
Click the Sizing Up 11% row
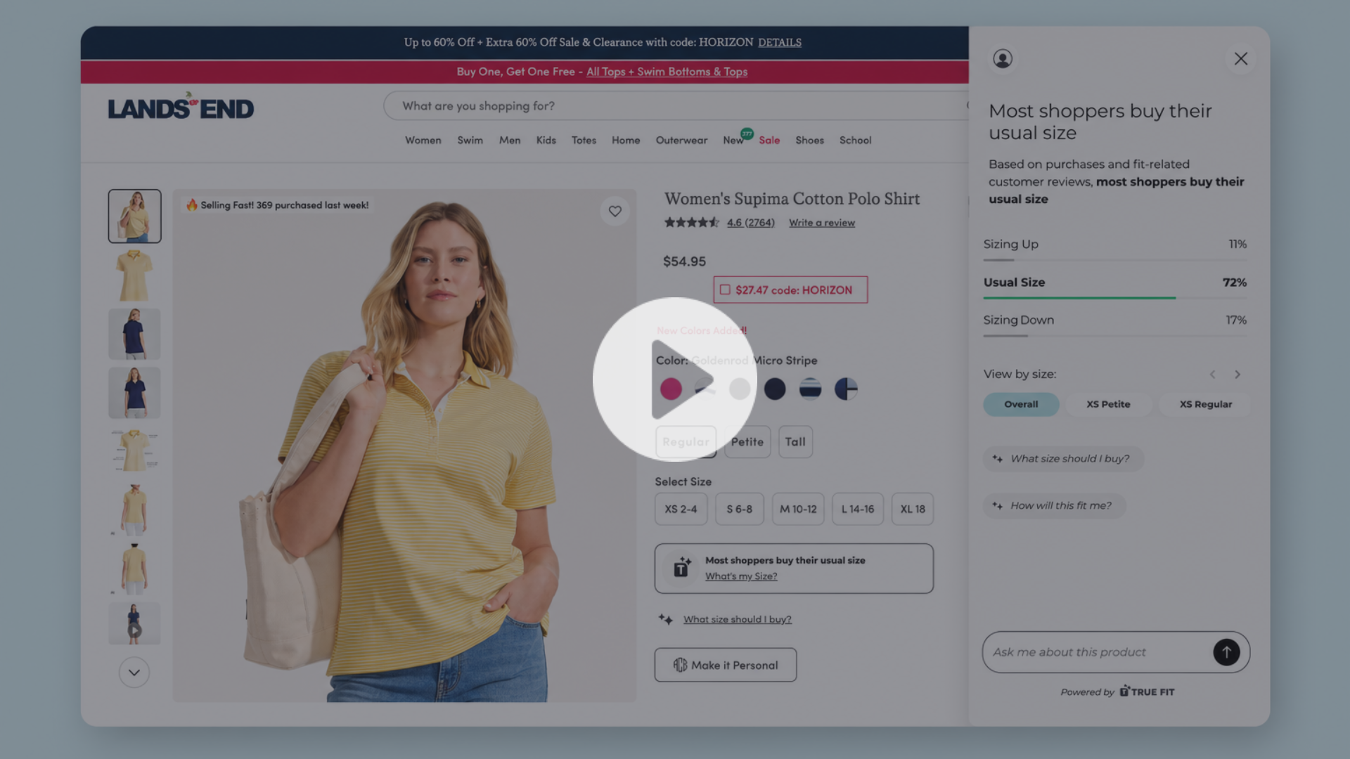click(1115, 248)
